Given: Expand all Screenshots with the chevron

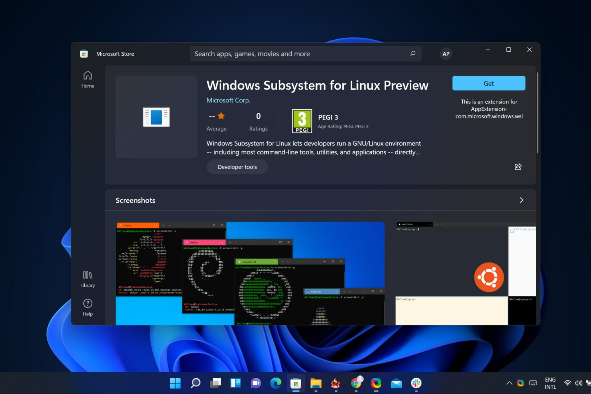Looking at the screenshot, I should 522,200.
